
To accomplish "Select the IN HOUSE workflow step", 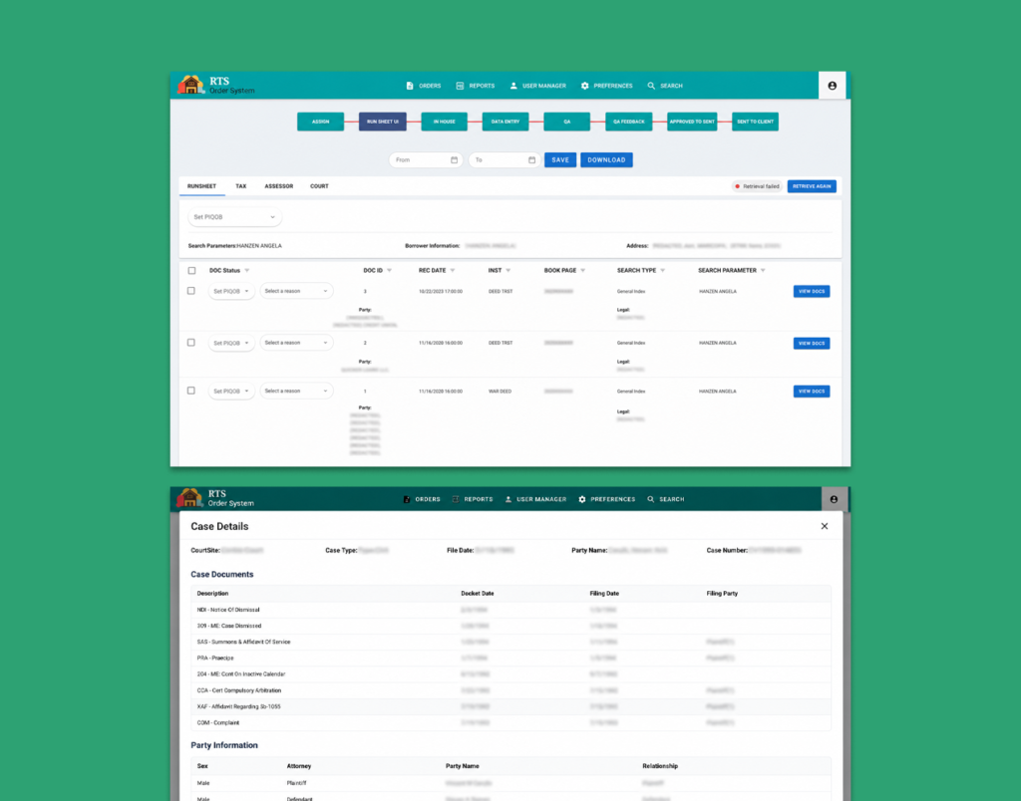I will [444, 122].
